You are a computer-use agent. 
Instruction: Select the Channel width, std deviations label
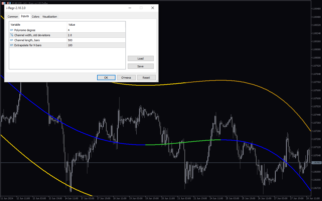click(32, 35)
